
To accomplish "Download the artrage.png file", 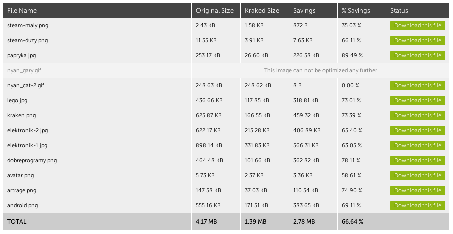I will click(418, 190).
